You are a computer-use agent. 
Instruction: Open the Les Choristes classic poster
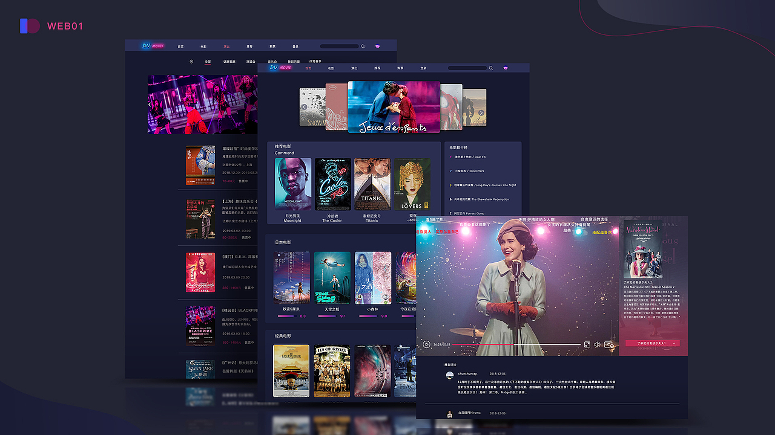pyautogui.click(x=332, y=371)
